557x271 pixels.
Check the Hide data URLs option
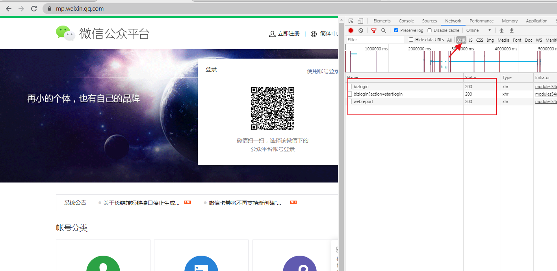pyautogui.click(x=411, y=39)
